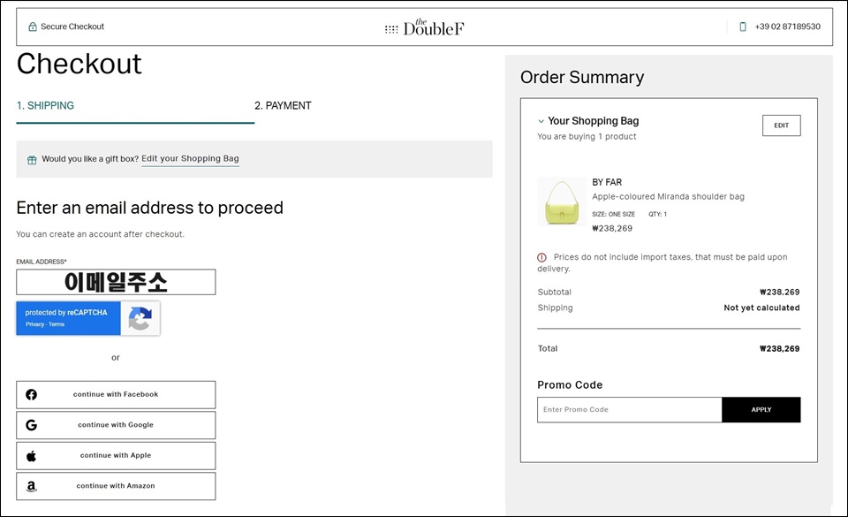Follow the Edit your Shopping Bag link
The height and width of the screenshot is (517, 848).
191,158
